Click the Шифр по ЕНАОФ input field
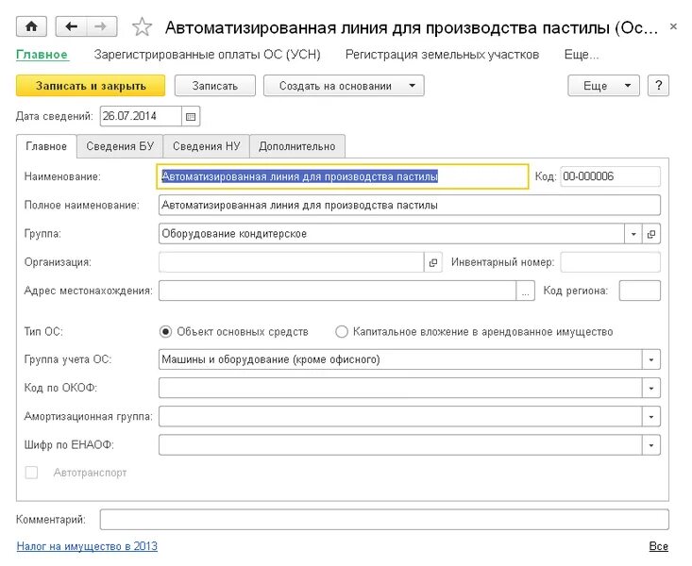This screenshot has width=692, height=566. point(400,445)
